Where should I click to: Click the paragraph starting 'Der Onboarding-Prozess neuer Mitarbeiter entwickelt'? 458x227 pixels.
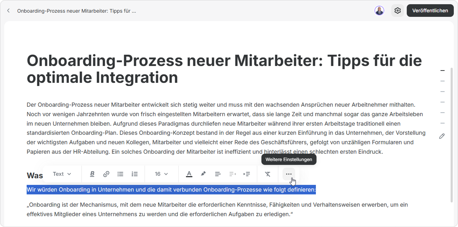point(226,128)
